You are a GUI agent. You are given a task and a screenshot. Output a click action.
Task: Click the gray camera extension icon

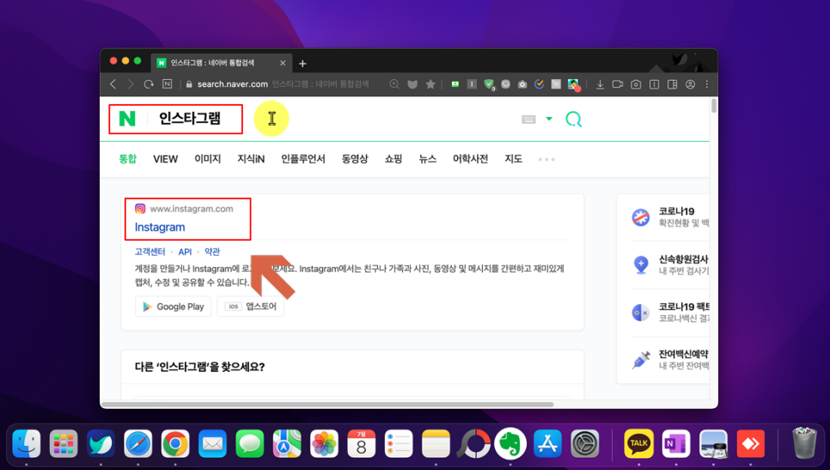click(522, 84)
